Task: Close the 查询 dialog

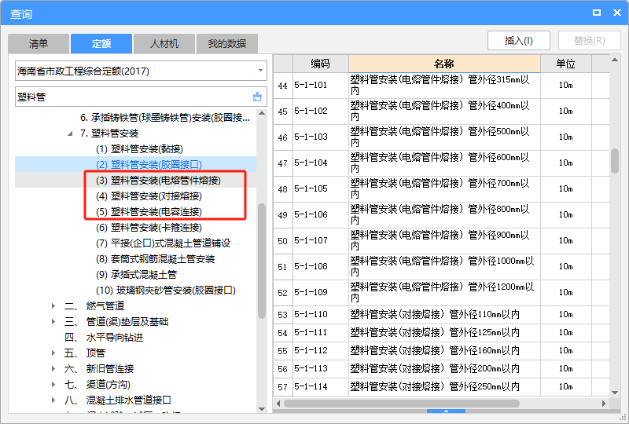Action: pos(617,13)
